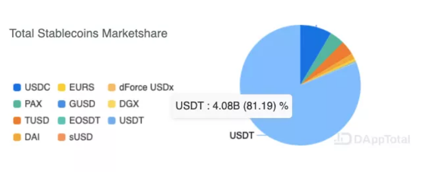Click the USDC blue legend swatch
Screen dimensions: 428x177
(x=17, y=88)
